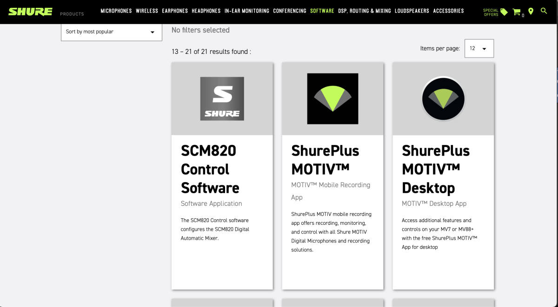Click the 'Items per page:' label
This screenshot has width=558, height=307.
tap(440, 48)
